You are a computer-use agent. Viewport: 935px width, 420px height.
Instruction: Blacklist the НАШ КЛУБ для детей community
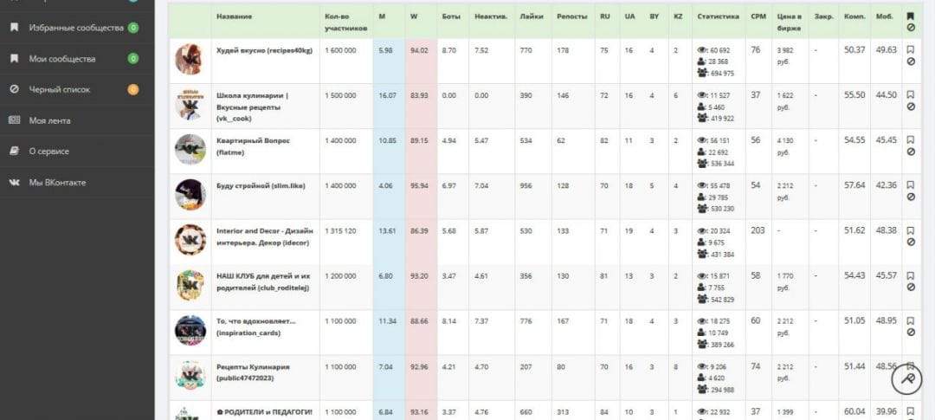tap(911, 288)
